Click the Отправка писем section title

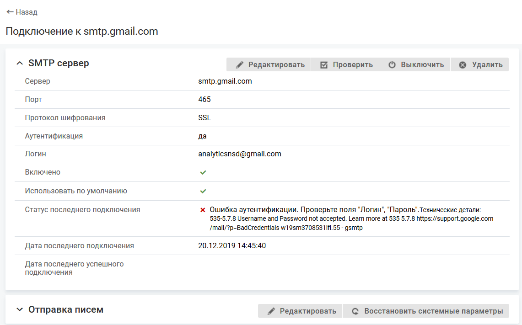click(66, 309)
